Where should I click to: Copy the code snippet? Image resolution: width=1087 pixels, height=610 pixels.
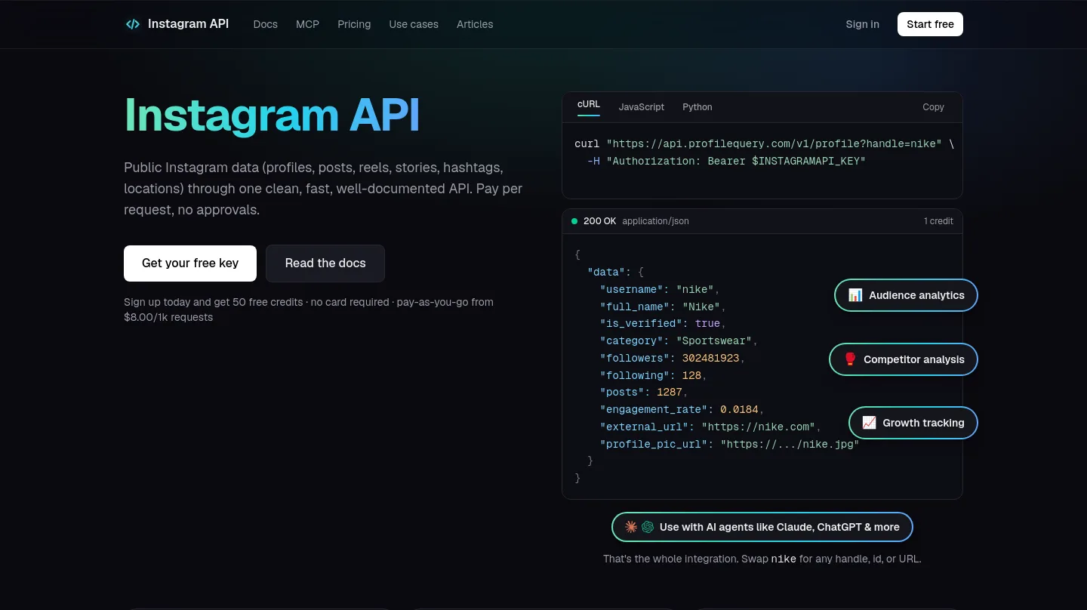tap(934, 107)
